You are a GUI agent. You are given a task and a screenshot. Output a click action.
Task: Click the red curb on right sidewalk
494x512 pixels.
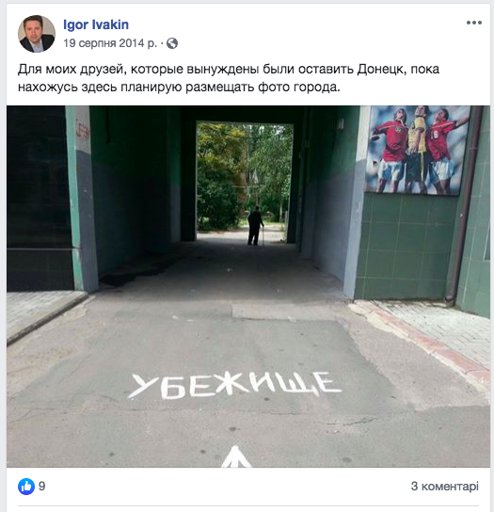tap(431, 343)
